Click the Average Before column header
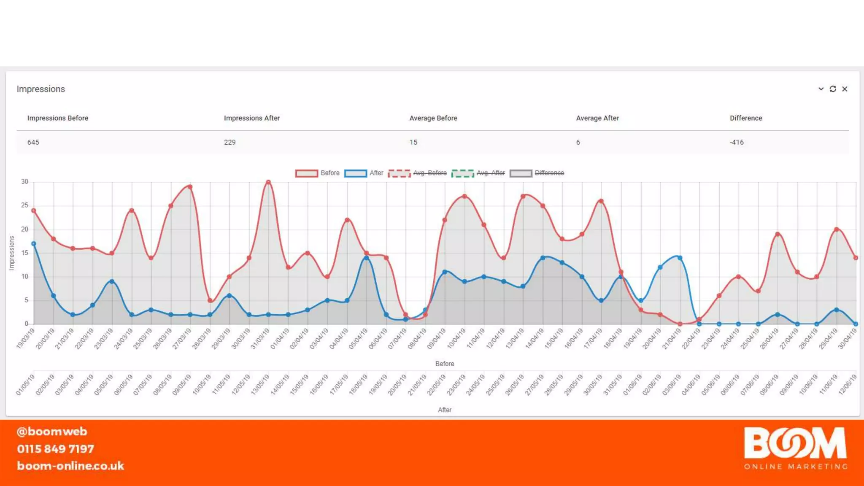Screen dimensions: 864x486 (x=433, y=118)
